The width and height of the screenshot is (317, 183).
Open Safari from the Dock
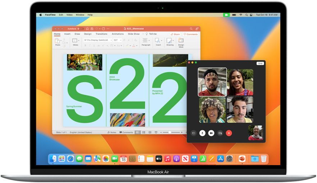tap(70, 159)
